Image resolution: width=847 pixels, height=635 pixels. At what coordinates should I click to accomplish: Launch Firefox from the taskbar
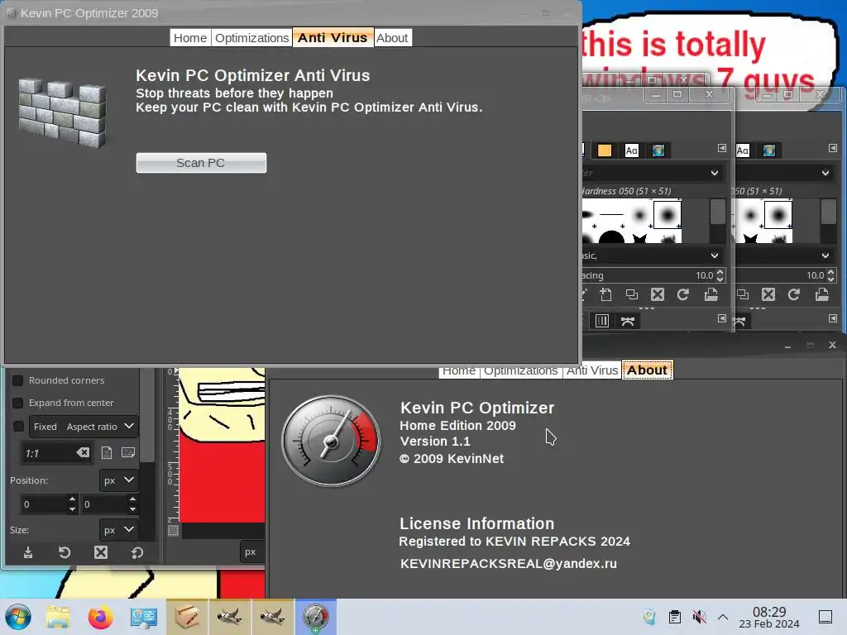tap(100, 617)
